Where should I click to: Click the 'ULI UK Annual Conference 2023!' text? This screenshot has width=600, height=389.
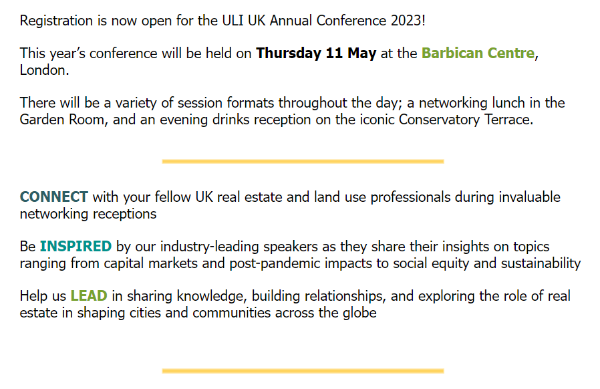coord(311,20)
